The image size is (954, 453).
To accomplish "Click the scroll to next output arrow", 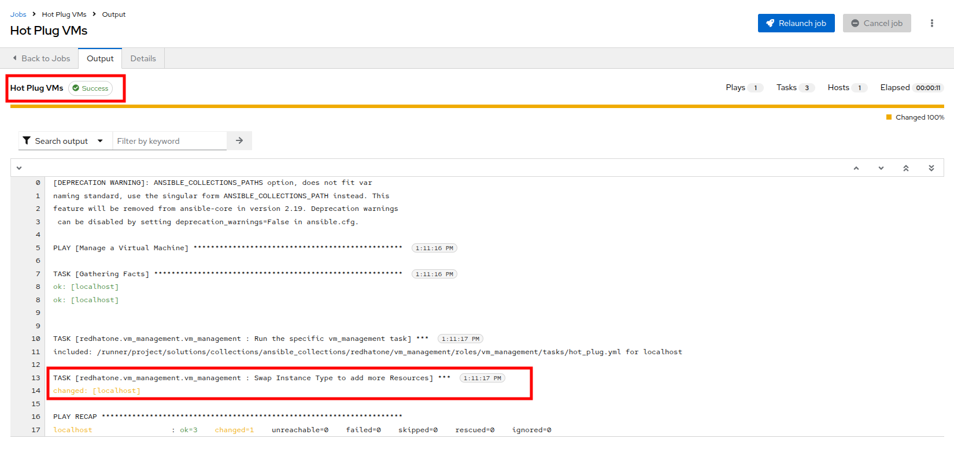I will point(881,168).
